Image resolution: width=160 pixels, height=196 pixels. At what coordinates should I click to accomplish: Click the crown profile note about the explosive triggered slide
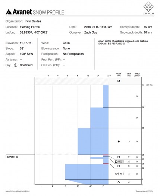(123, 42)
